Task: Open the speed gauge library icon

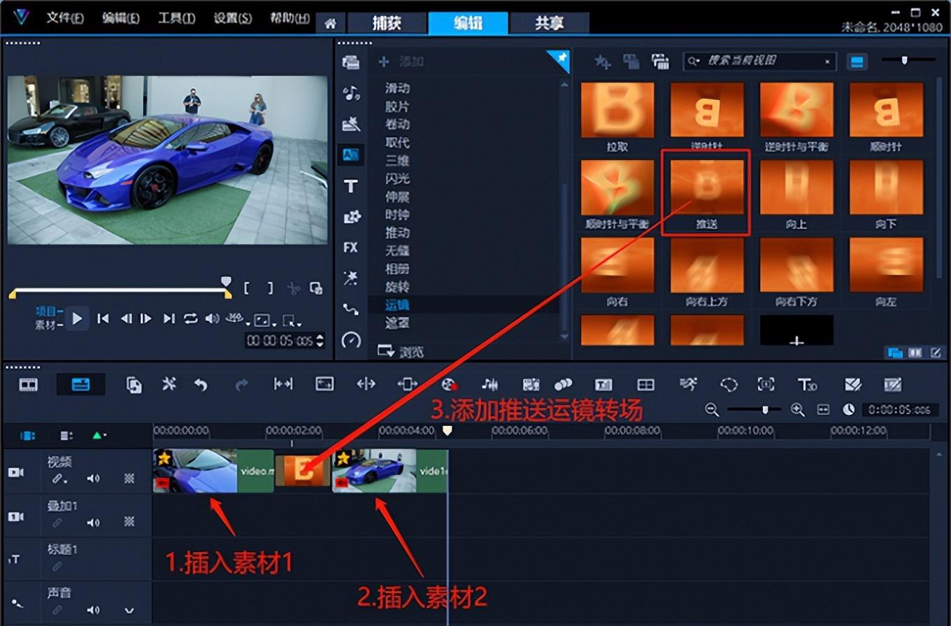Action: pyautogui.click(x=351, y=340)
